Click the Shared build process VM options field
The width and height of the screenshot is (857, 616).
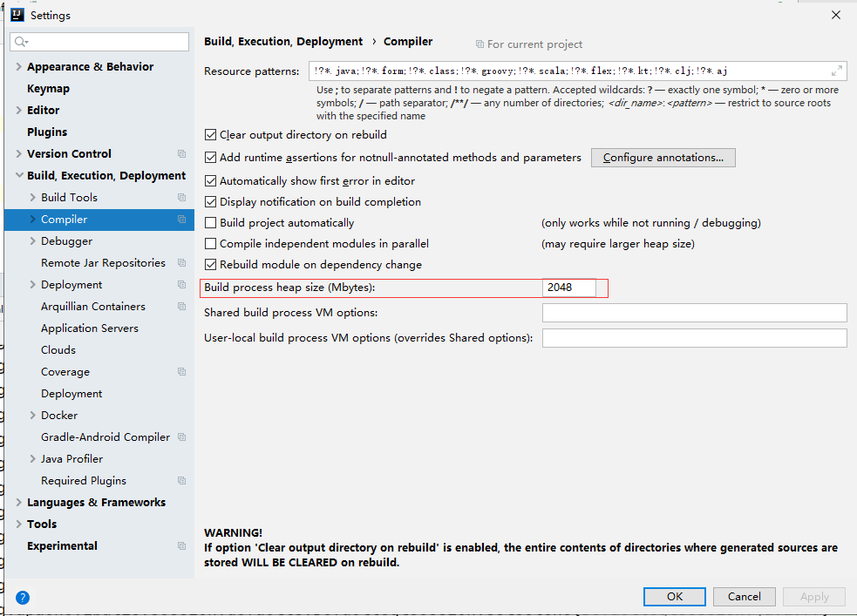694,313
